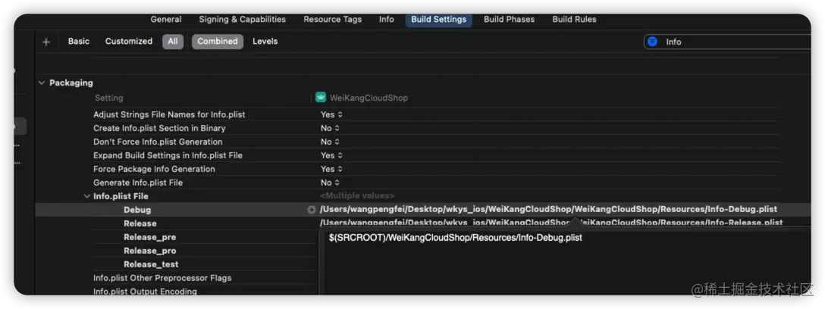Viewport: 825px width, 309px height.
Task: Click the search filter icon
Action: pos(652,42)
